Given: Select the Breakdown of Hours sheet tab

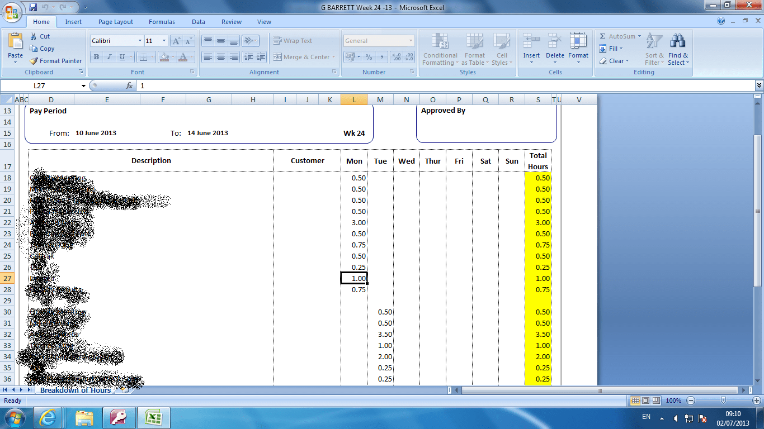Looking at the screenshot, I should [76, 390].
